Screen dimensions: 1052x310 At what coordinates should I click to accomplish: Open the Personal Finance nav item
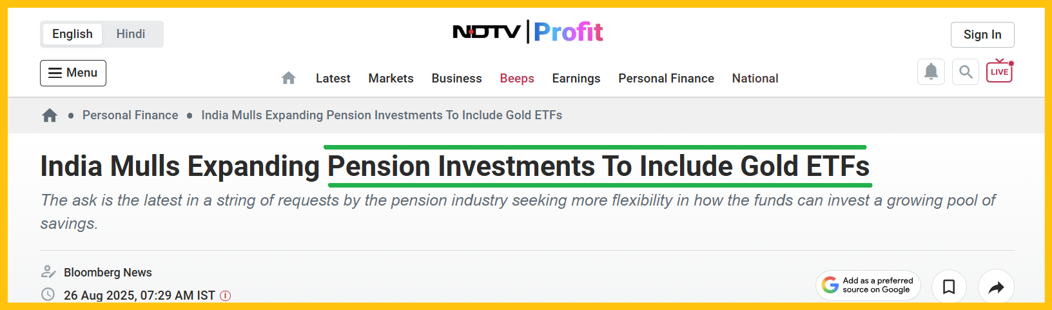(666, 78)
